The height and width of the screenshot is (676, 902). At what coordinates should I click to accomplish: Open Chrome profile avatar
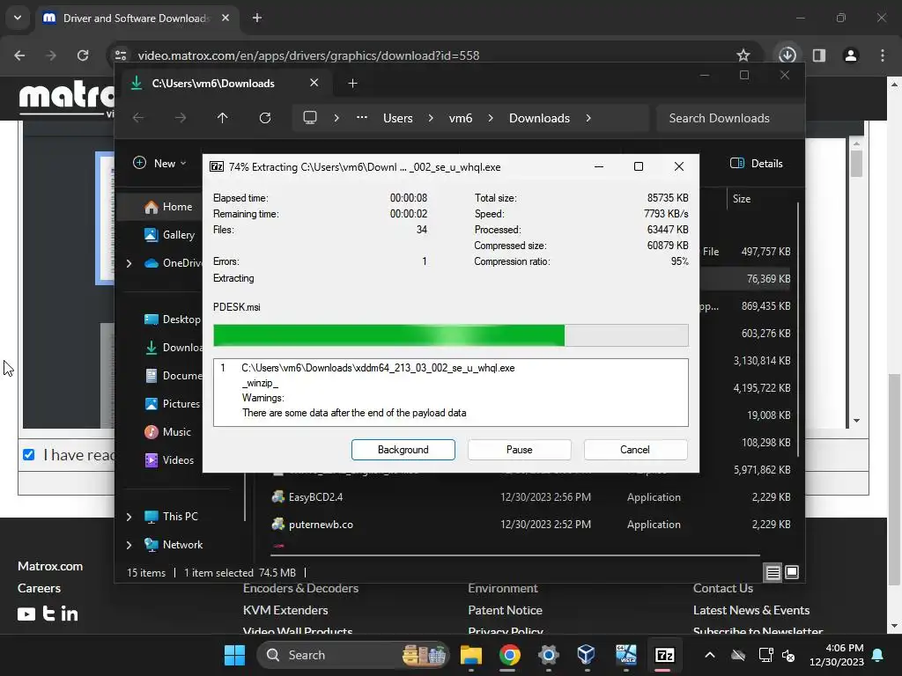click(850, 55)
